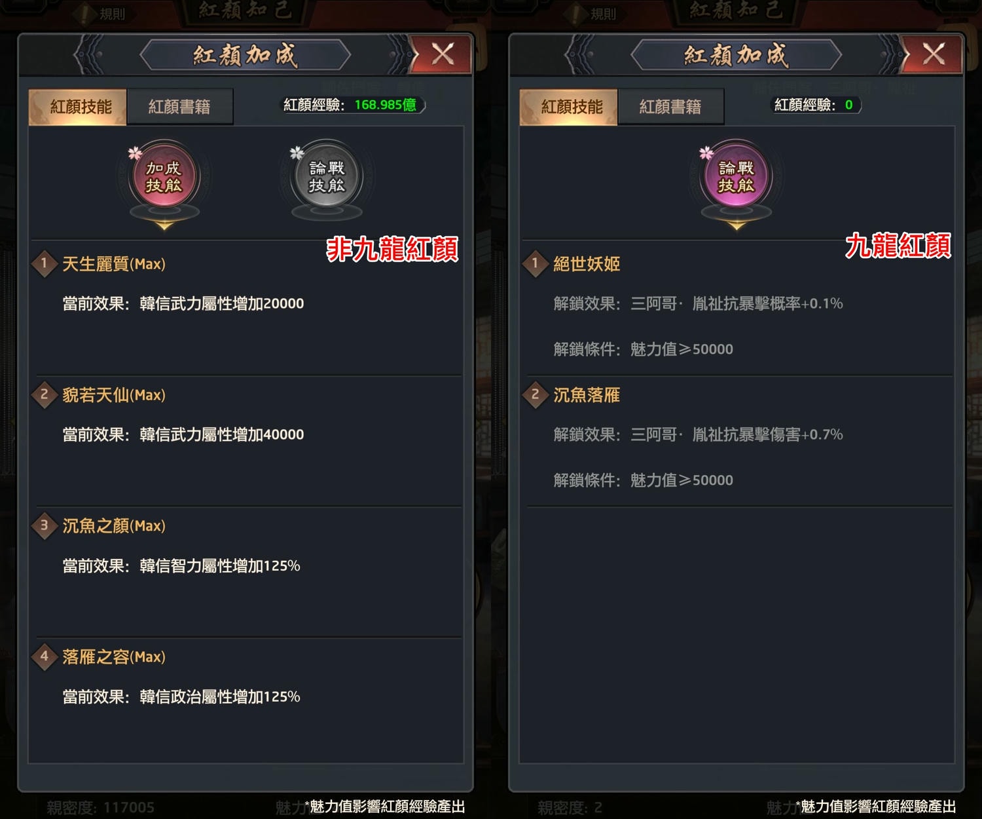Open 規則 rules button above right panel
The image size is (982, 819).
point(594,14)
